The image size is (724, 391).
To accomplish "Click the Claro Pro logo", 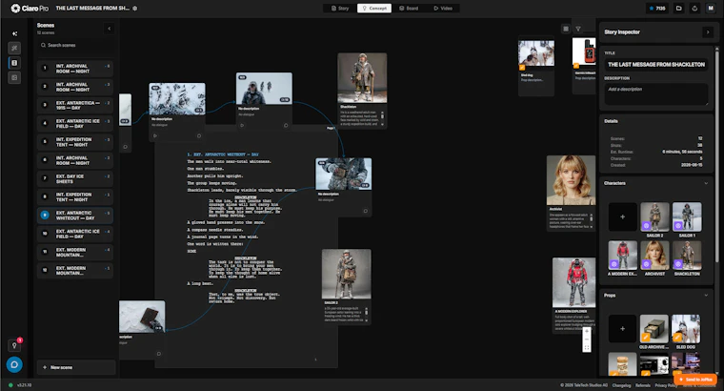I will tap(30, 9).
